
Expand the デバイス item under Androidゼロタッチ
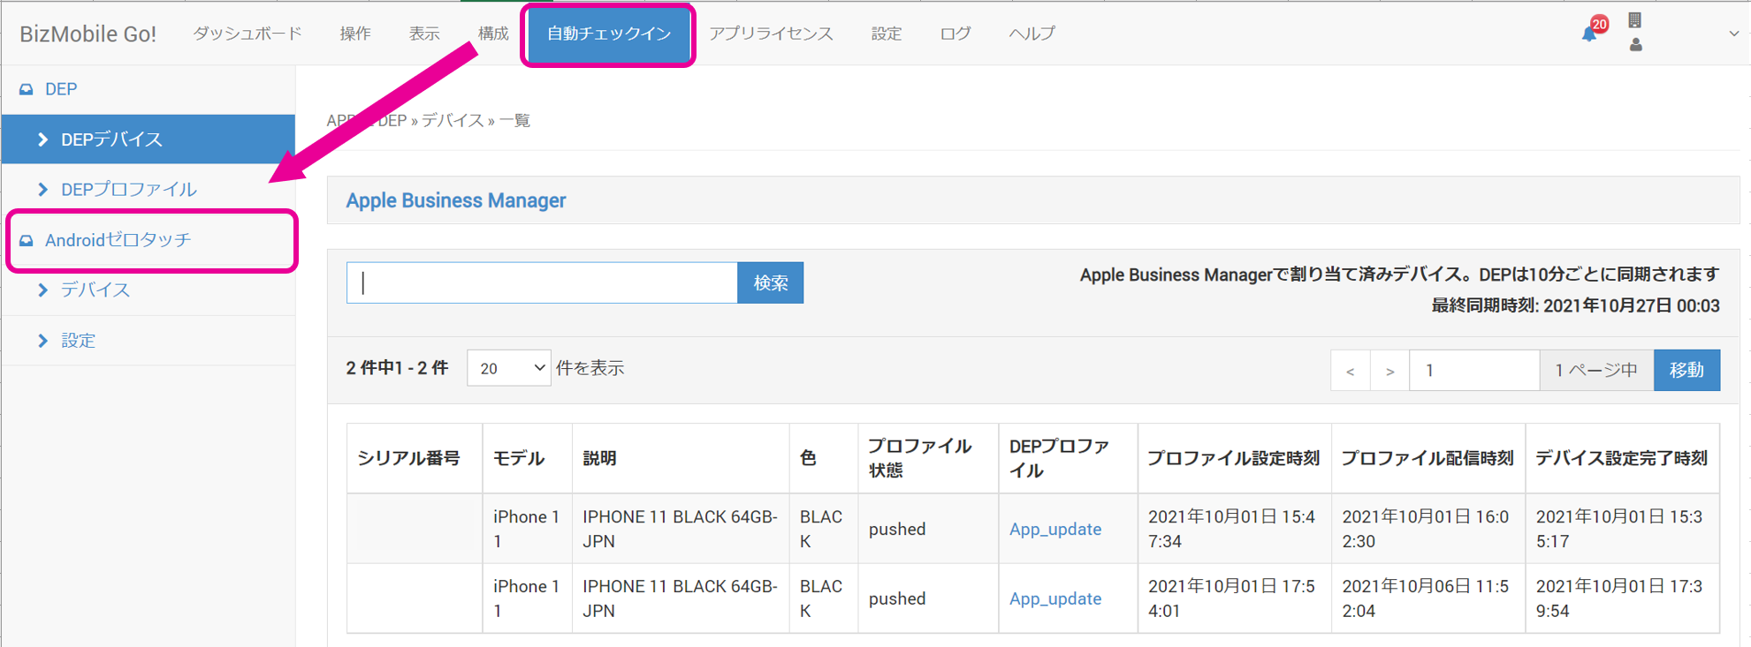[95, 290]
